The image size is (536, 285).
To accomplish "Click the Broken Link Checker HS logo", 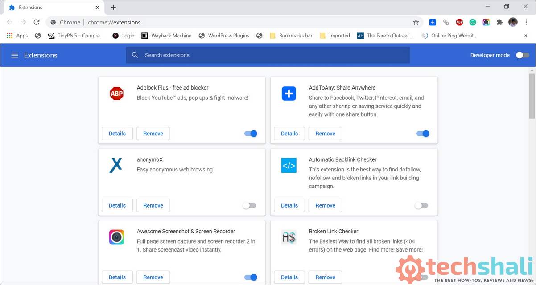I will (x=289, y=237).
